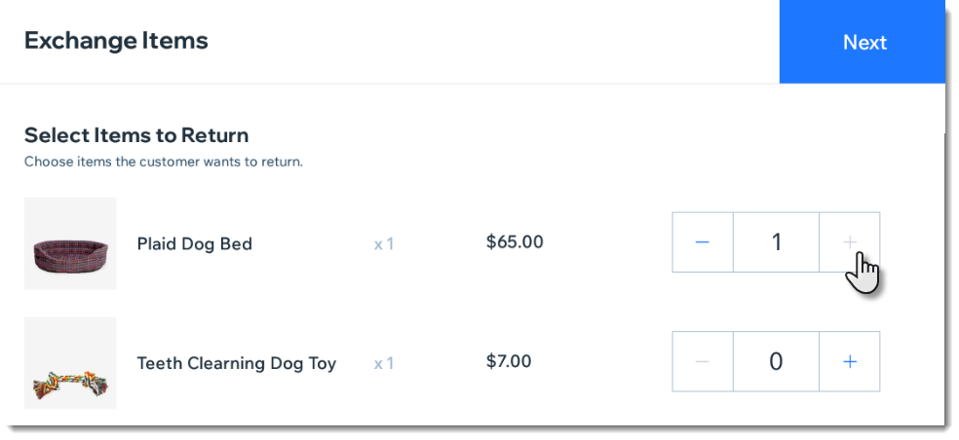Image resolution: width=959 pixels, height=440 pixels.
Task: Click the x 1 count beside Plaid Dog Bed
Action: coord(383,244)
